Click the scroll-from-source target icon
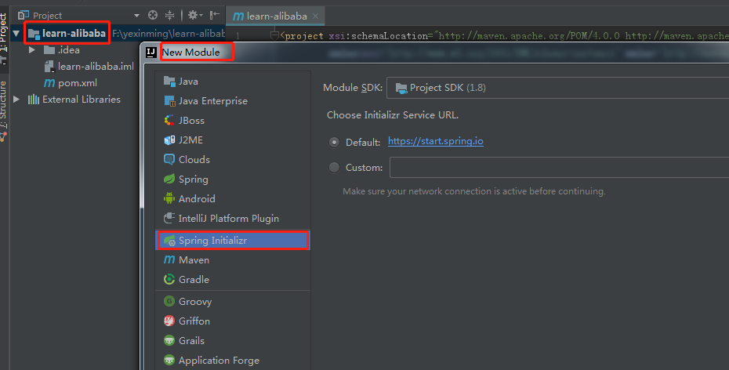The width and height of the screenshot is (729, 370). (x=153, y=16)
